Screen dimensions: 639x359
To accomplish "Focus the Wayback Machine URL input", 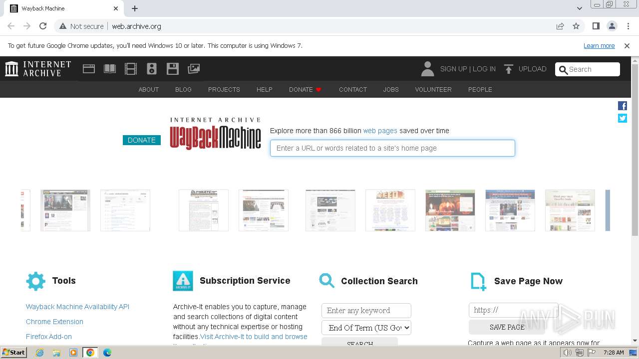I will 392,148.
